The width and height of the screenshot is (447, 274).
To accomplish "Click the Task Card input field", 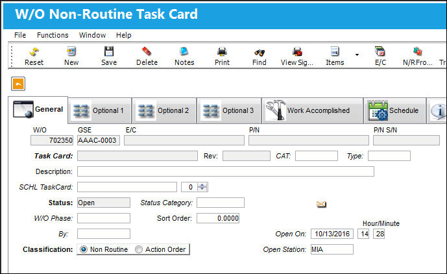I will 138,156.
